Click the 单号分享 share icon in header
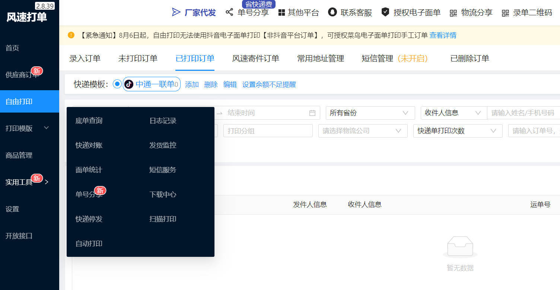Screen dimensions: 560x290 [229, 12]
